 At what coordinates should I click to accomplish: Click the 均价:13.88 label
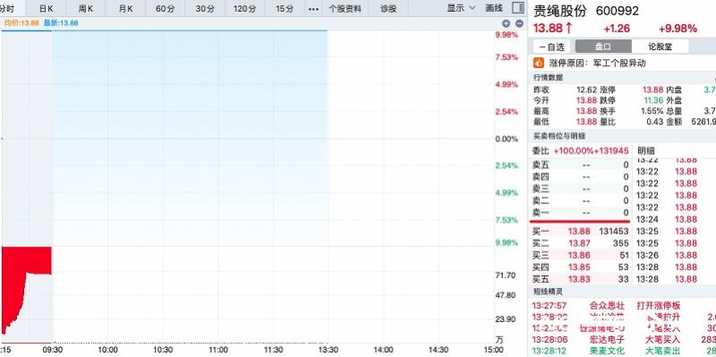(x=21, y=23)
